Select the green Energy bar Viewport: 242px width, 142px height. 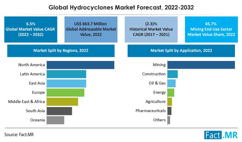tap(171, 93)
